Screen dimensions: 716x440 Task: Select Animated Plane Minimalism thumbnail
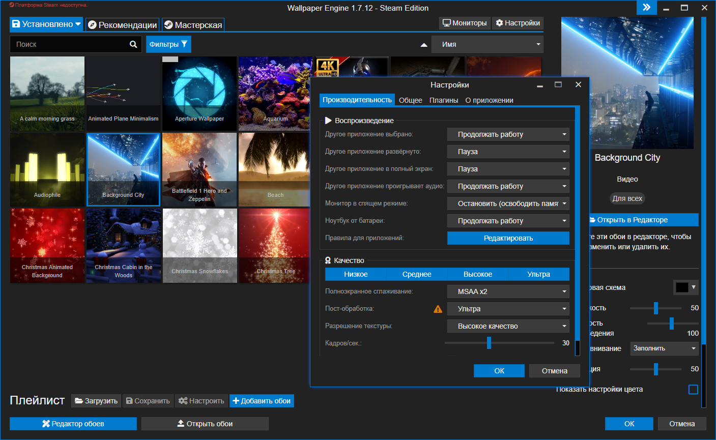click(x=124, y=94)
